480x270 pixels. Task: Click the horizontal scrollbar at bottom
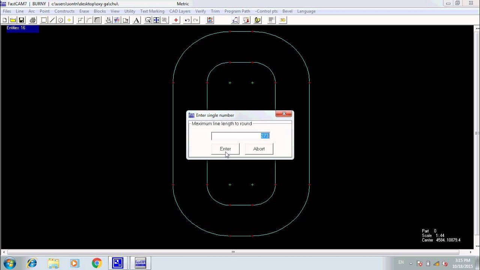233,252
